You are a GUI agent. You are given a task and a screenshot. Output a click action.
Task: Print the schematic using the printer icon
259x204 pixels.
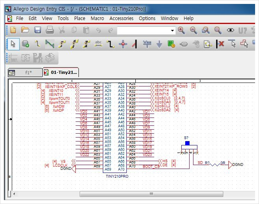pyautogui.click(x=50, y=30)
